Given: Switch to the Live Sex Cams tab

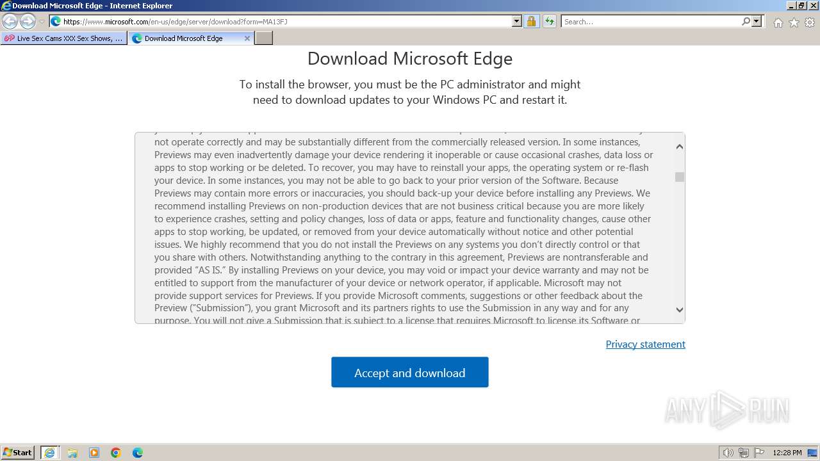Looking at the screenshot, I should 63,38.
